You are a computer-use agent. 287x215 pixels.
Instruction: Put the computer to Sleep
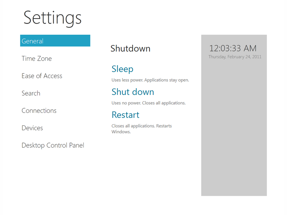[122, 69]
